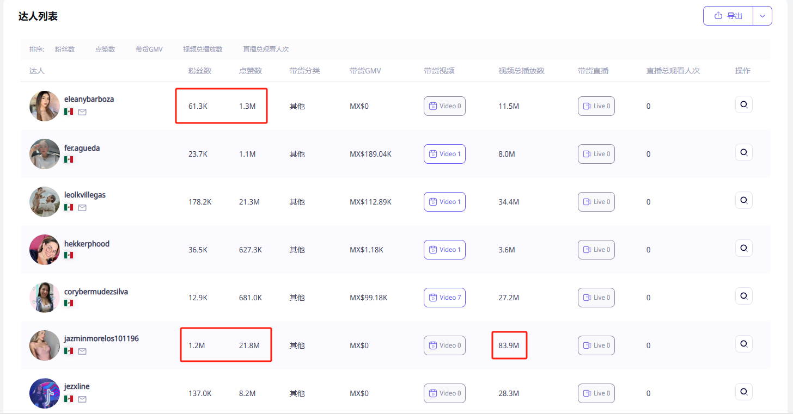Click the action magnifier icon for leolkvillegas
793x414 pixels.
click(744, 200)
